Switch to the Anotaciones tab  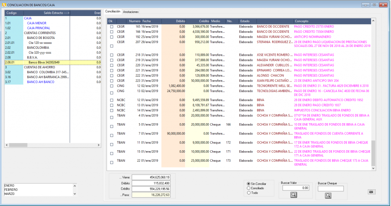click(131, 12)
